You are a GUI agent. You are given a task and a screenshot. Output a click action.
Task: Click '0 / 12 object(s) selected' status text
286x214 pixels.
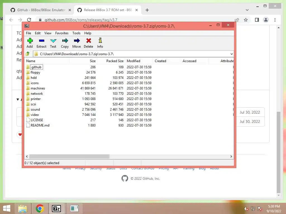[42, 163]
